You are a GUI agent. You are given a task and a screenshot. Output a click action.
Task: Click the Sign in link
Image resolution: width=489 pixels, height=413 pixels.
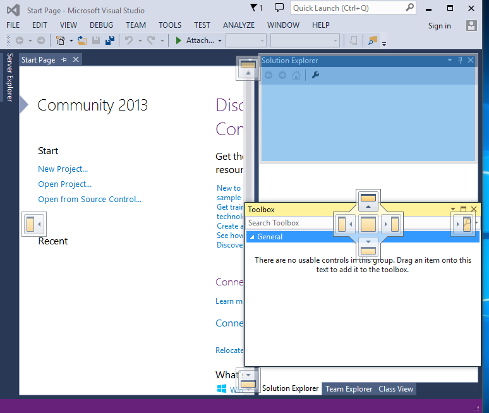440,26
